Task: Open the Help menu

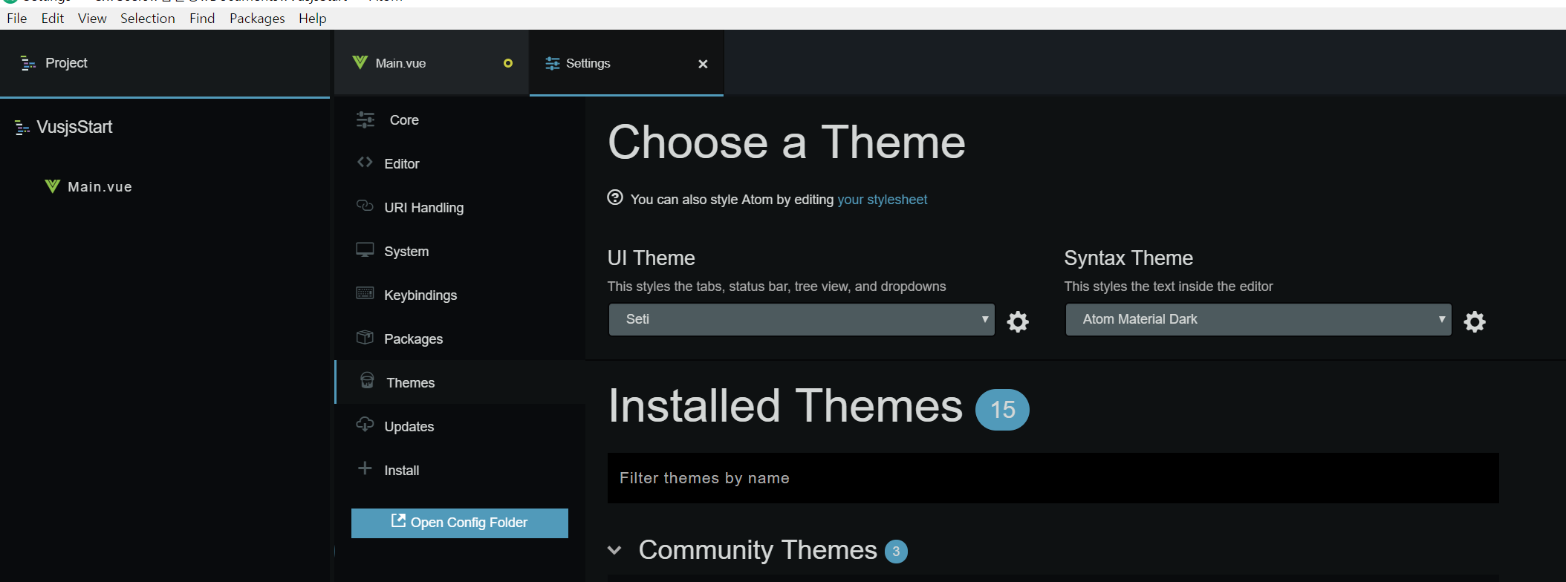Action: point(313,19)
